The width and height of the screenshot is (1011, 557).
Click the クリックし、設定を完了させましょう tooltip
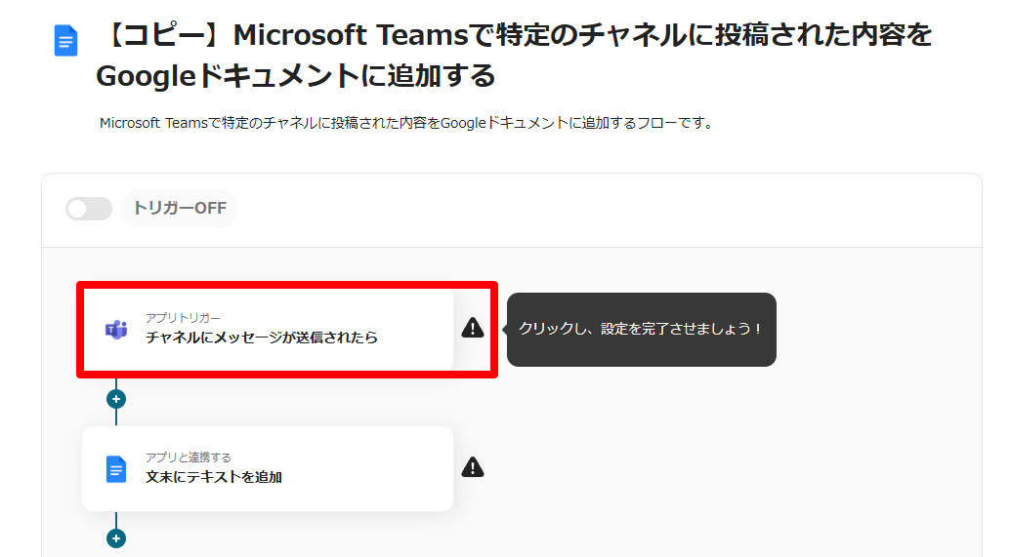641,330
